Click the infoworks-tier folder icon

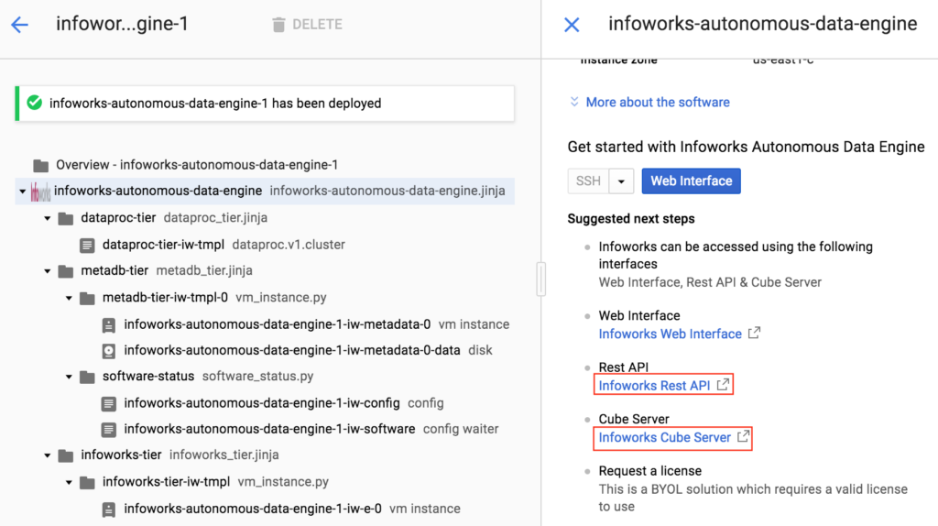pyautogui.click(x=66, y=455)
